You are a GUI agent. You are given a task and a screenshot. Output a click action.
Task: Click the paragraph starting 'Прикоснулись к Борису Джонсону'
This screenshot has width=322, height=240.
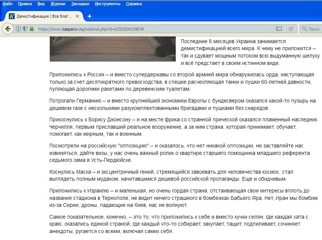183,127
